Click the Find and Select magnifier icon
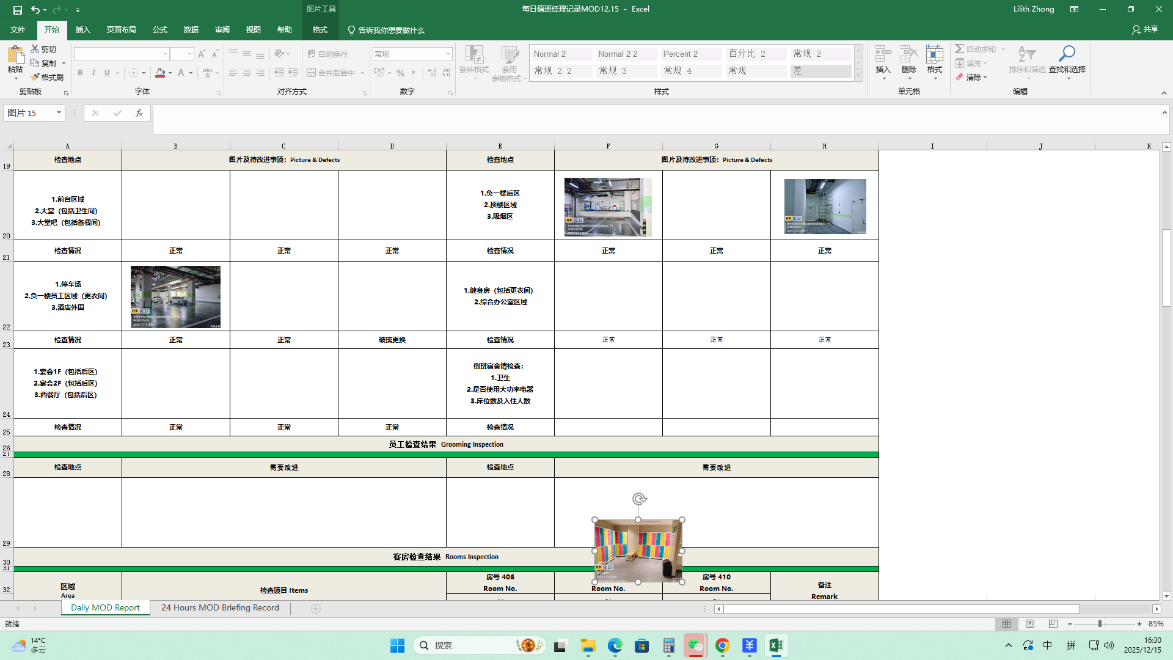 pyautogui.click(x=1067, y=54)
